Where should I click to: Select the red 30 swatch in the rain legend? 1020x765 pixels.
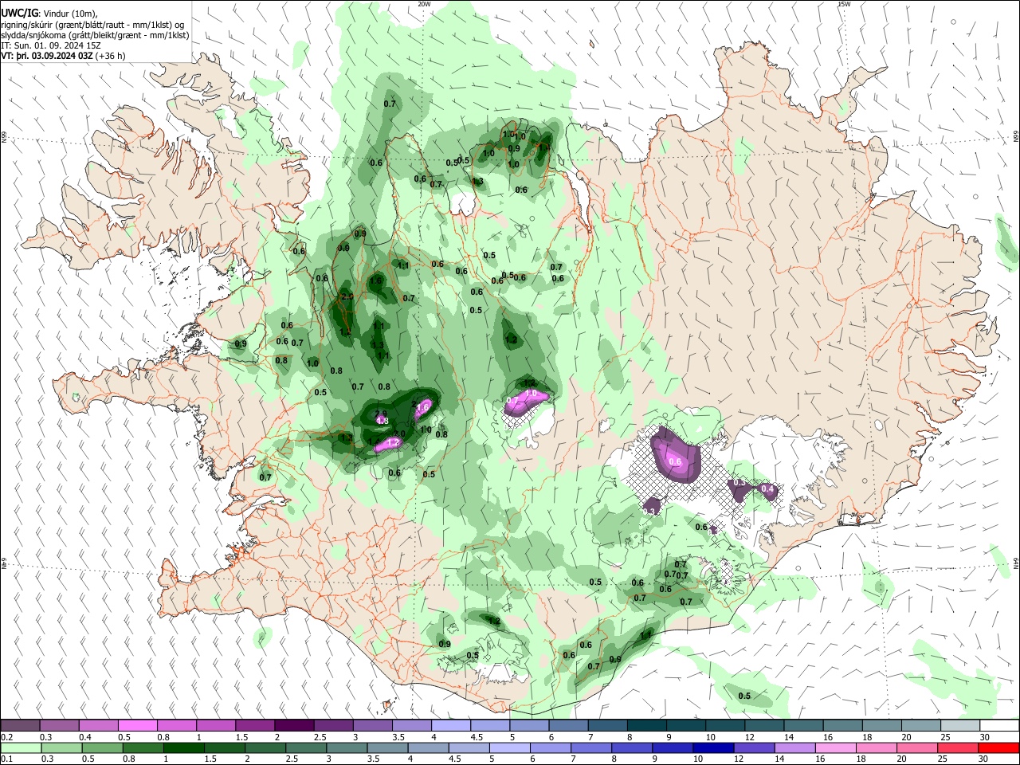[999, 747]
